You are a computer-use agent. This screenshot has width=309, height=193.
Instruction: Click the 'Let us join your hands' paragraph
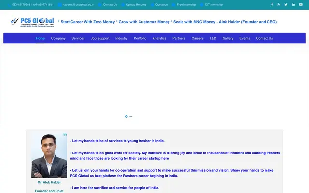coord(172,173)
